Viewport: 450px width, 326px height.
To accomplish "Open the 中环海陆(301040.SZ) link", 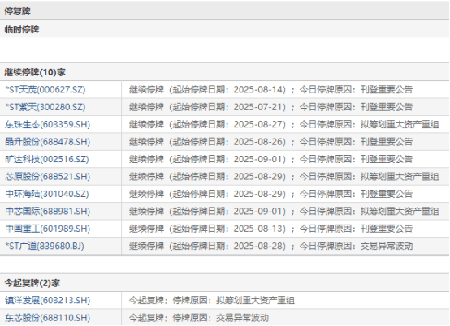I will (47, 194).
